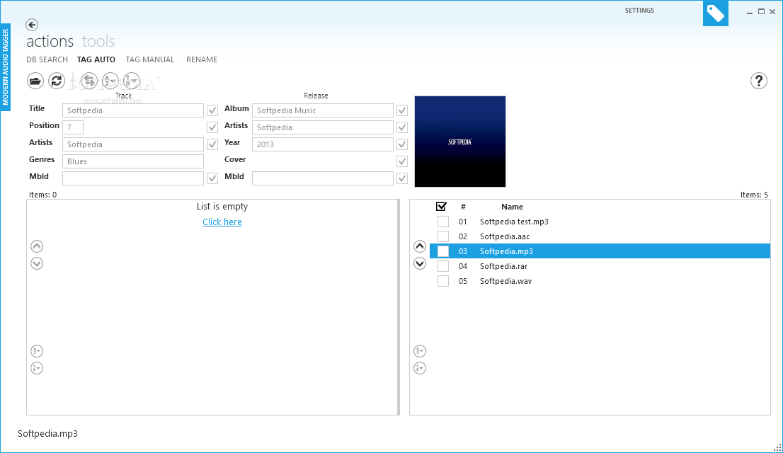Toggle the Release Artists checkbox
783x453 pixels.
402,127
